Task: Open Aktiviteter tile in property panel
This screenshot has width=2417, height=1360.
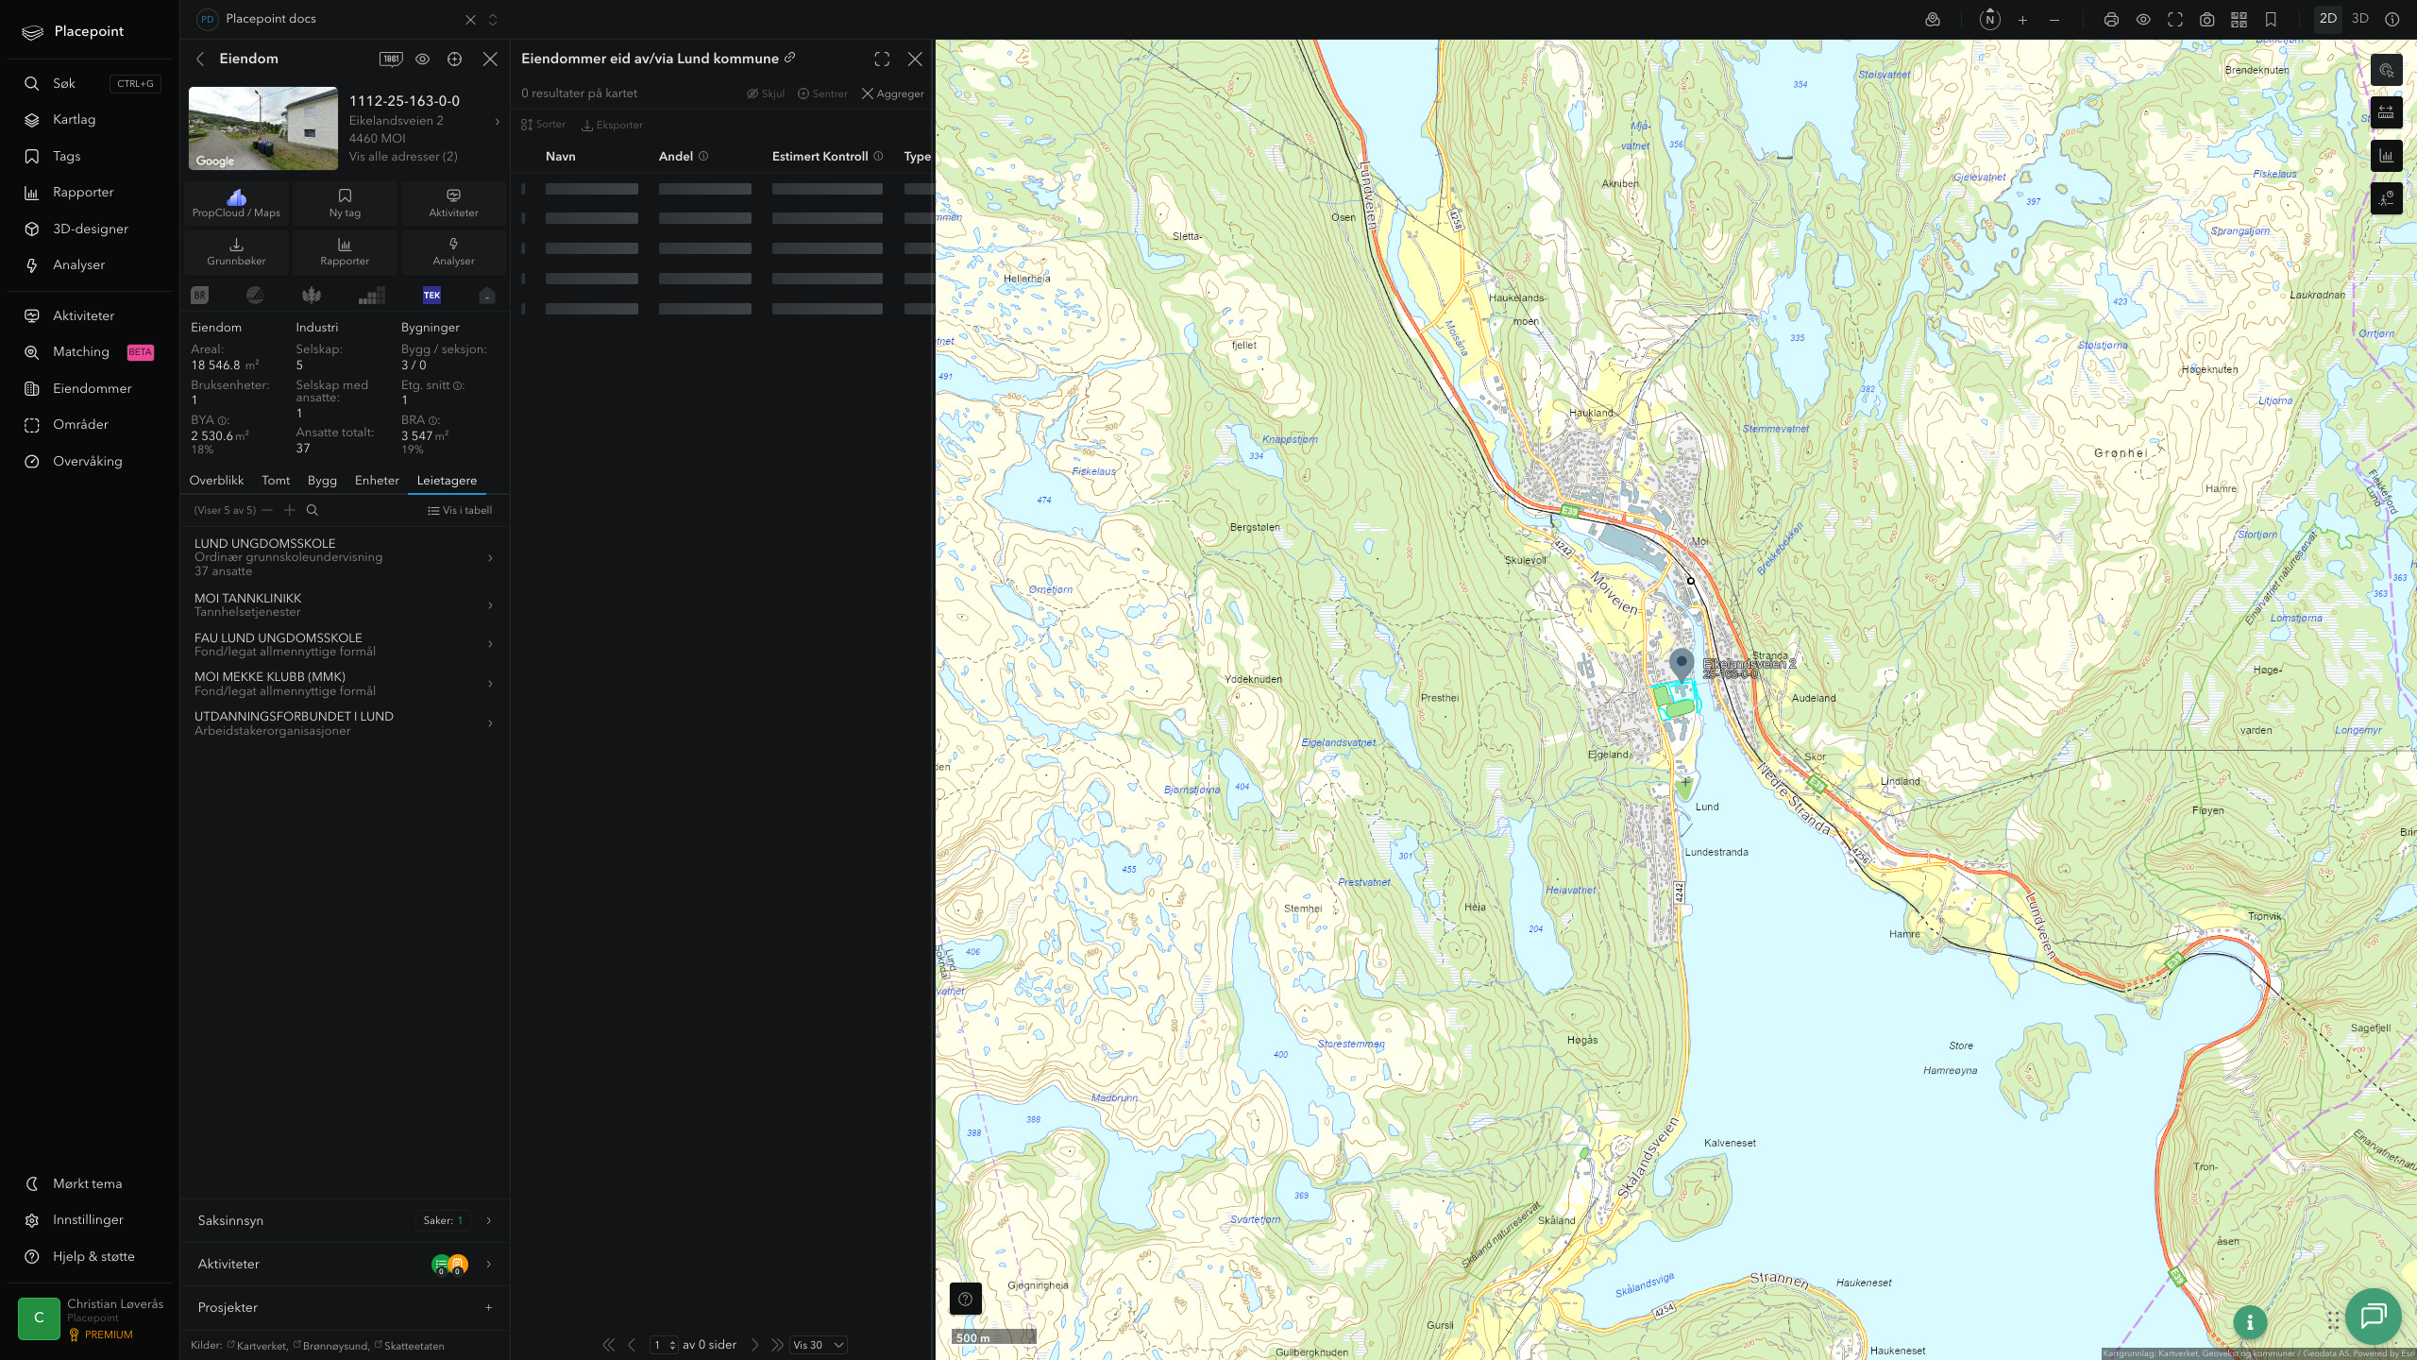Action: point(453,203)
